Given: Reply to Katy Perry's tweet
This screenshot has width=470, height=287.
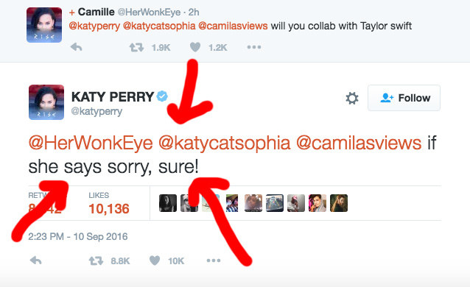Looking at the screenshot, I should 35,261.
